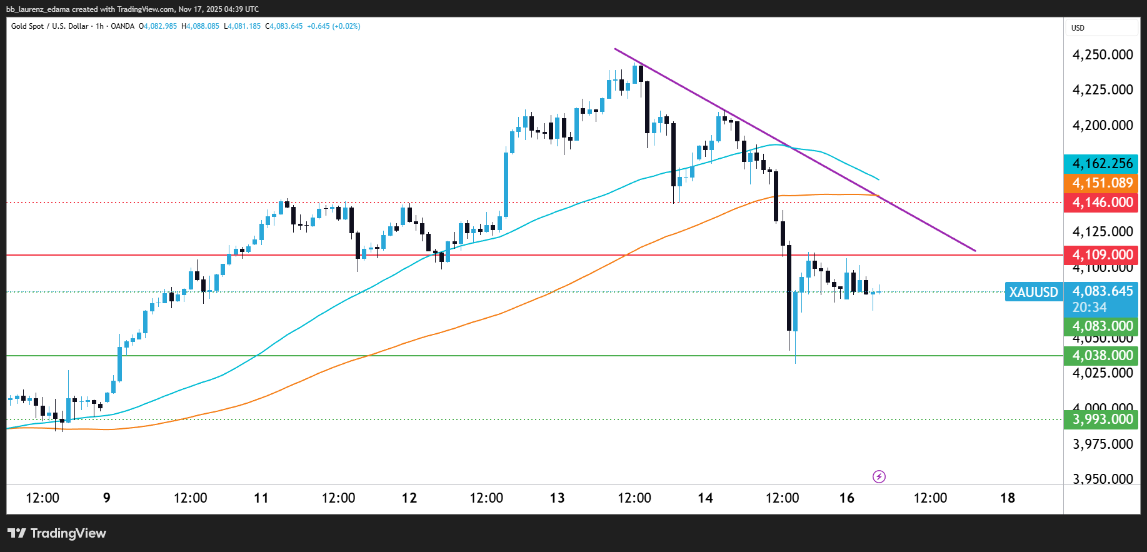This screenshot has height=552, width=1147.
Task: Click the 12:00 time label between 13 and 14
Action: [x=634, y=498]
